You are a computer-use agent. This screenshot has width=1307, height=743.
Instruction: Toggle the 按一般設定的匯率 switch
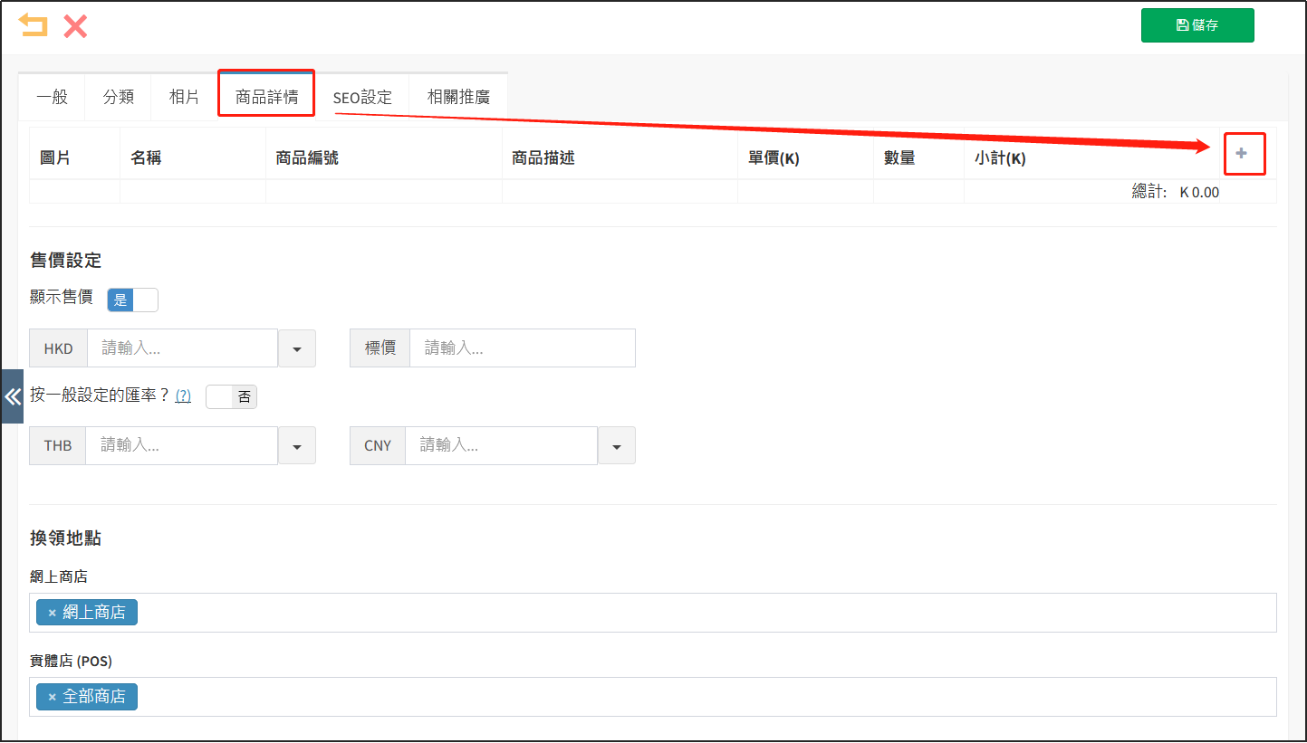(x=231, y=396)
